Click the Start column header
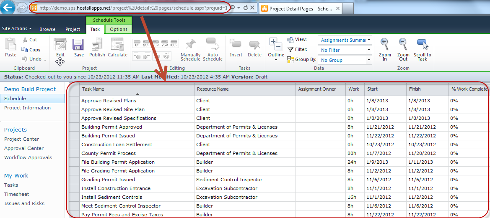This screenshot has height=218, width=490. click(x=385, y=89)
